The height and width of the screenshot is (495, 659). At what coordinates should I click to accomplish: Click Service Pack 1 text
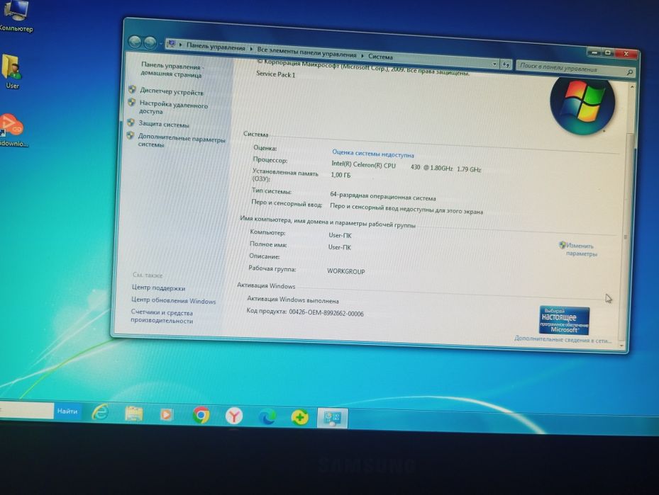276,74
